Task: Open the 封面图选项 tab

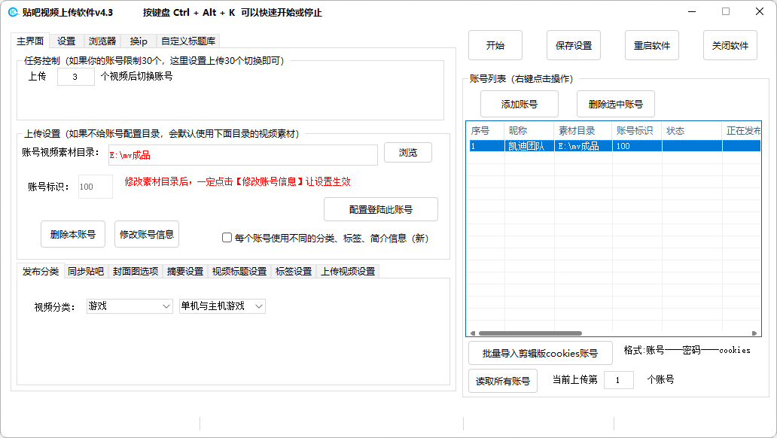Action: pyautogui.click(x=136, y=271)
